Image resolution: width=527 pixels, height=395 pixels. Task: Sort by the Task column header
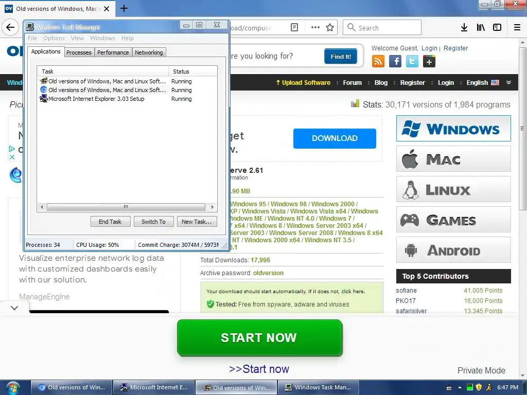click(103, 71)
